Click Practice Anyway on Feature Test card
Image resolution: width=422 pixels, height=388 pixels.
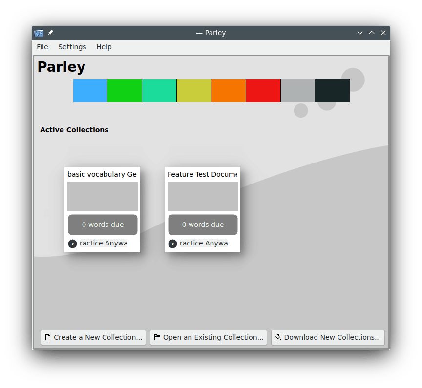[204, 243]
